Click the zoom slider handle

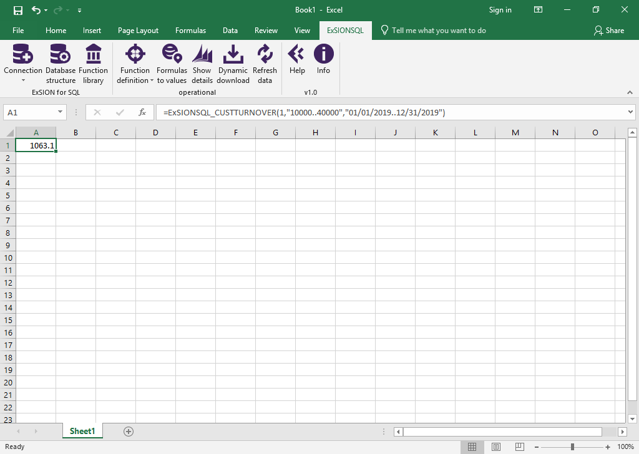point(572,447)
